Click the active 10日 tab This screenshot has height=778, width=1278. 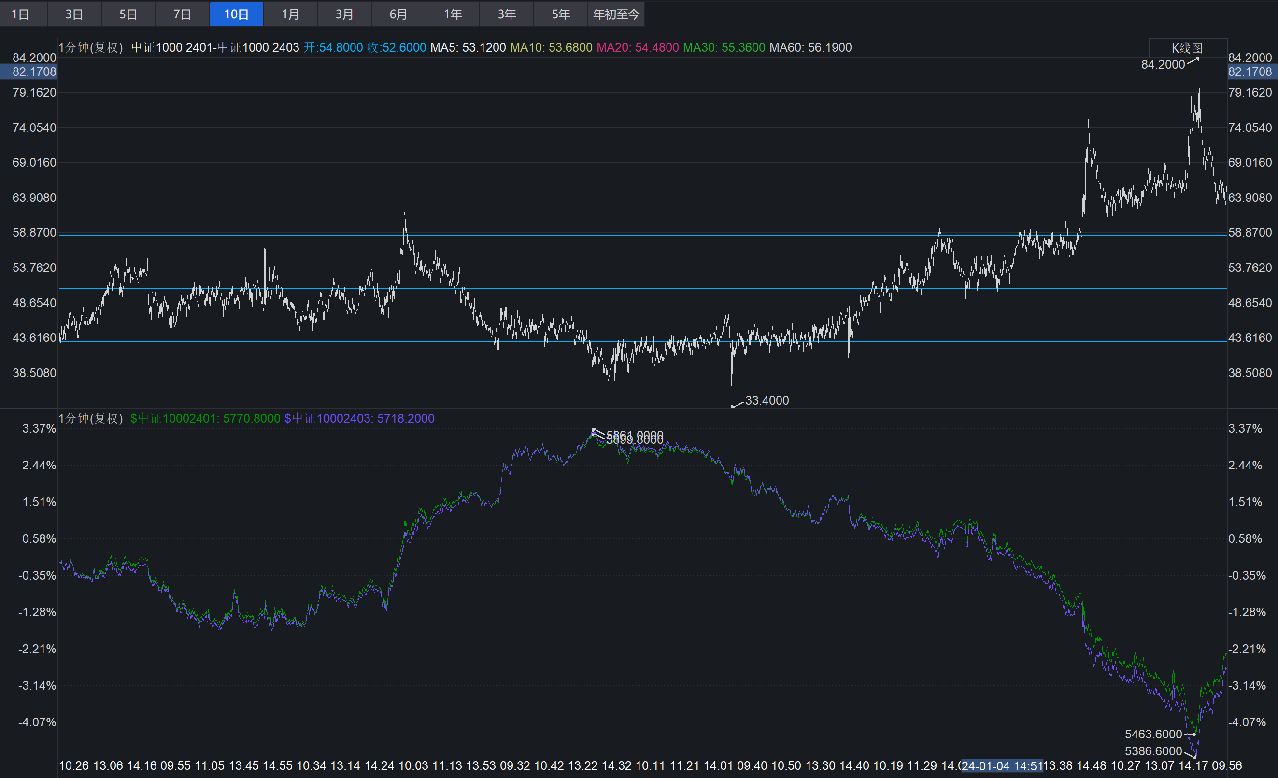tap(237, 14)
